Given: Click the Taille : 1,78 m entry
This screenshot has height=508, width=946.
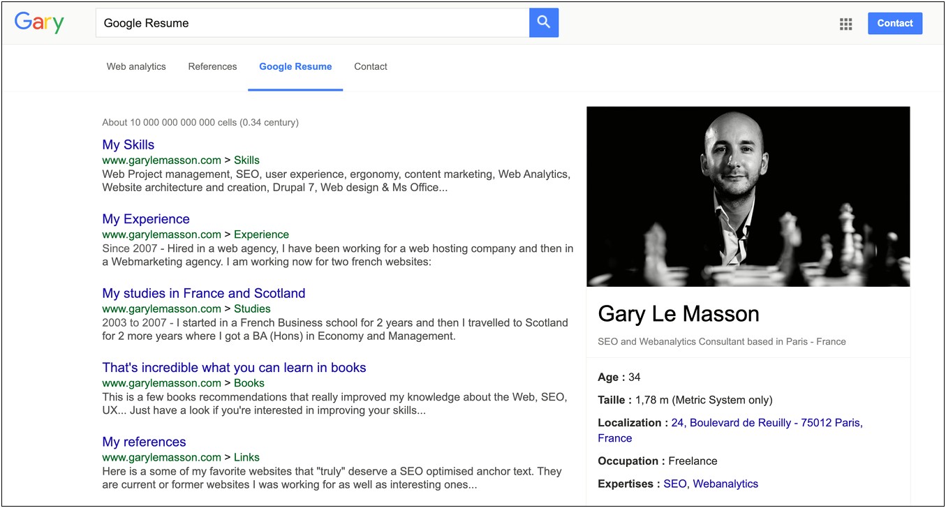Looking at the screenshot, I should 686,400.
